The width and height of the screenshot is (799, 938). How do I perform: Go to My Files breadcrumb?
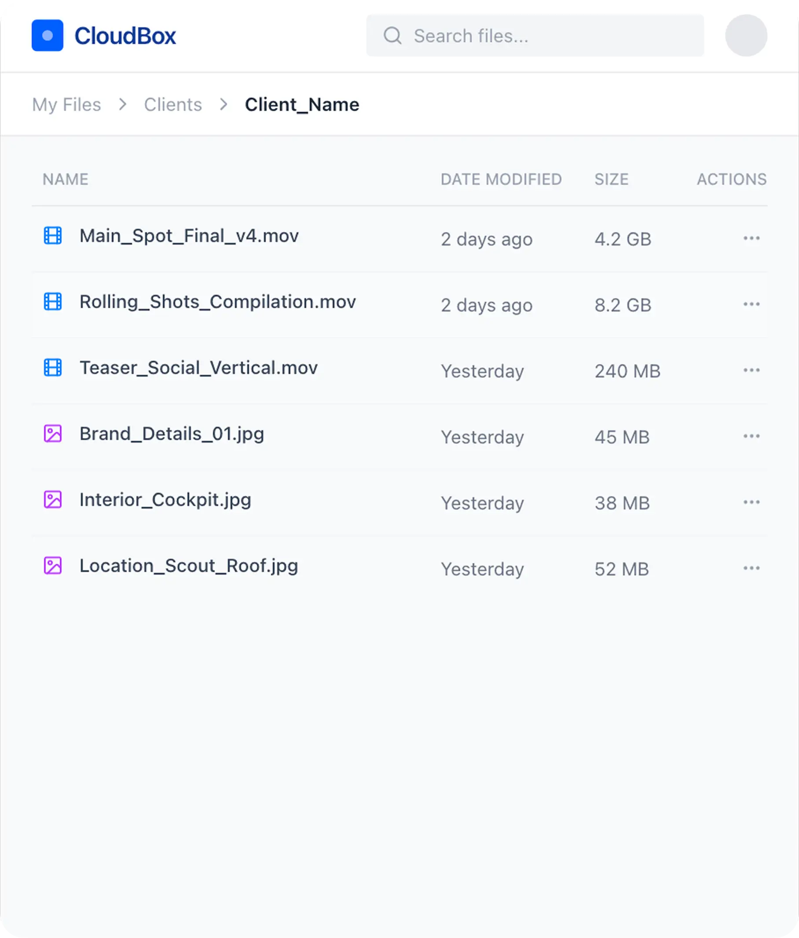tap(66, 105)
